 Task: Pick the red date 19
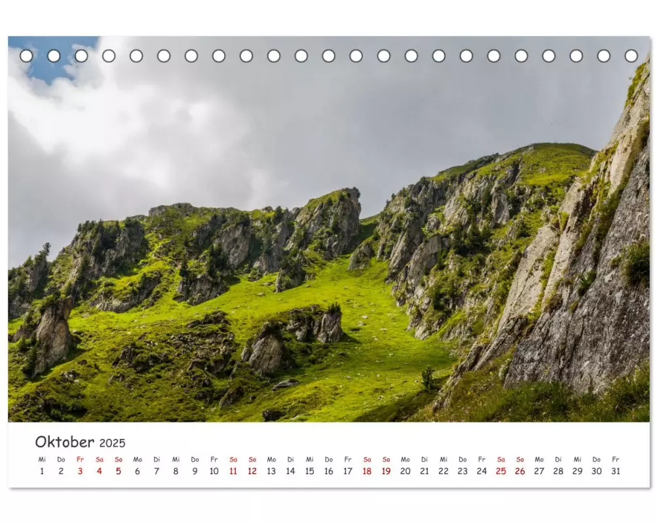tap(386, 471)
